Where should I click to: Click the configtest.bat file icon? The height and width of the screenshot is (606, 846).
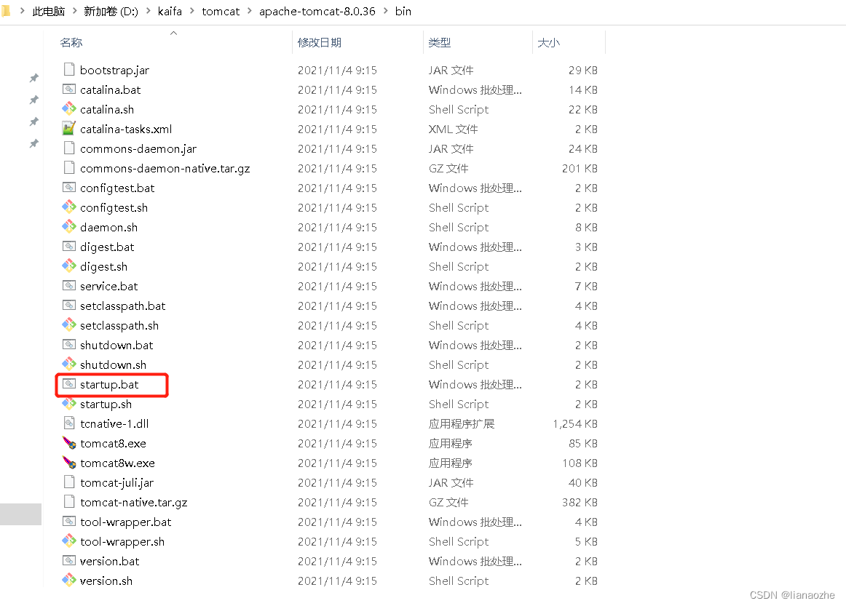click(69, 187)
